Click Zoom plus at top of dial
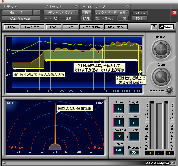The width and height of the screenshot is (178, 166). tap(161, 70)
